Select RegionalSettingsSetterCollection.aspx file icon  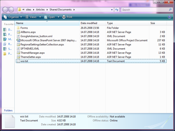18,44
